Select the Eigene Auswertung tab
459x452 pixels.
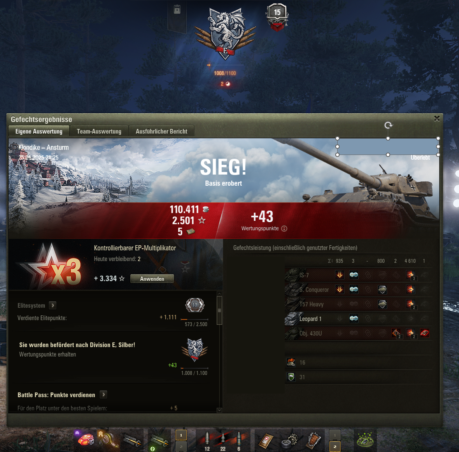[39, 131]
